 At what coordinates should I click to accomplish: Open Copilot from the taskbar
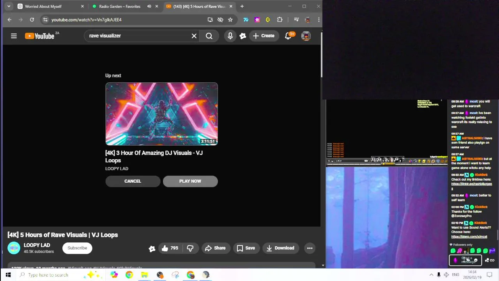[x=114, y=275]
